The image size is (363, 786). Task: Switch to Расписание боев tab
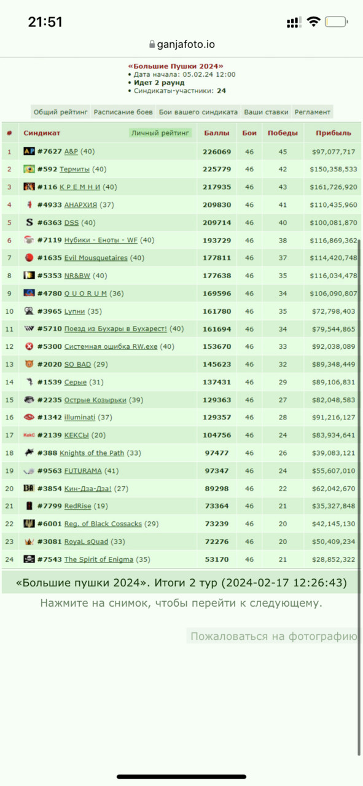pyautogui.click(x=123, y=112)
